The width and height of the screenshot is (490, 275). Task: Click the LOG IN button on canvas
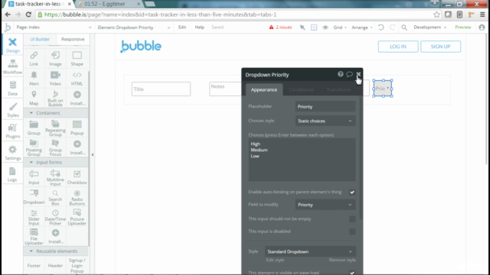point(398,47)
